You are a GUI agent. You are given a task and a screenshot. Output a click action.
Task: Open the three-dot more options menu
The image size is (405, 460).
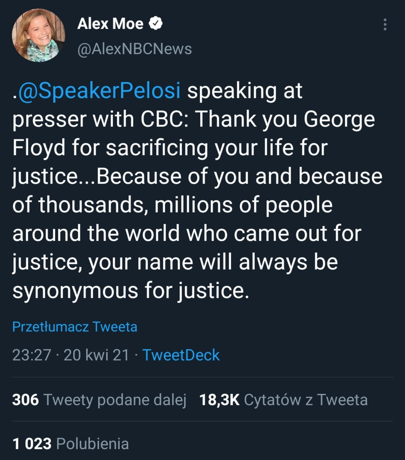[x=384, y=25]
